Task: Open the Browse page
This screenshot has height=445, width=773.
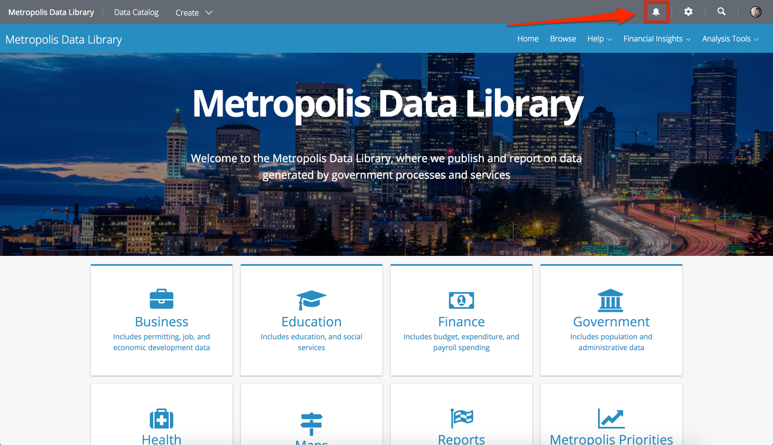Action: pyautogui.click(x=563, y=39)
